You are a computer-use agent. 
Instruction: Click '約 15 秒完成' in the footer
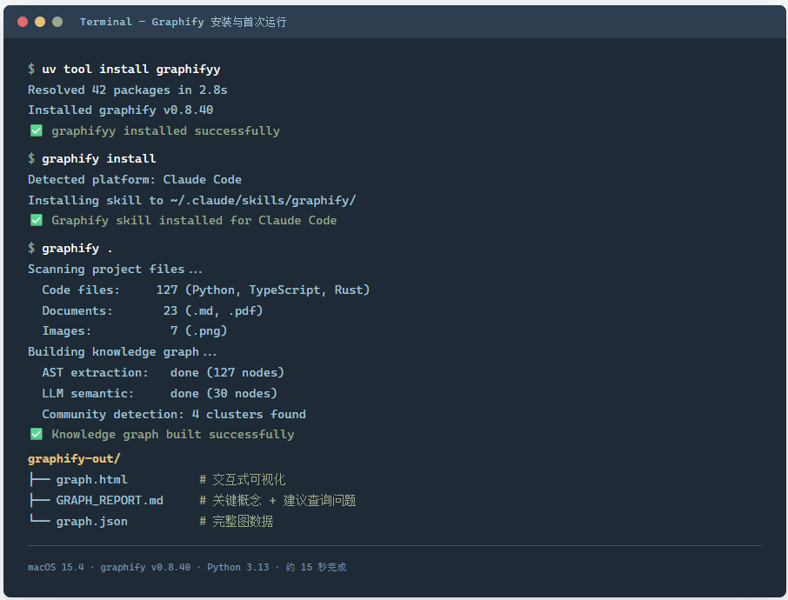[x=316, y=567]
